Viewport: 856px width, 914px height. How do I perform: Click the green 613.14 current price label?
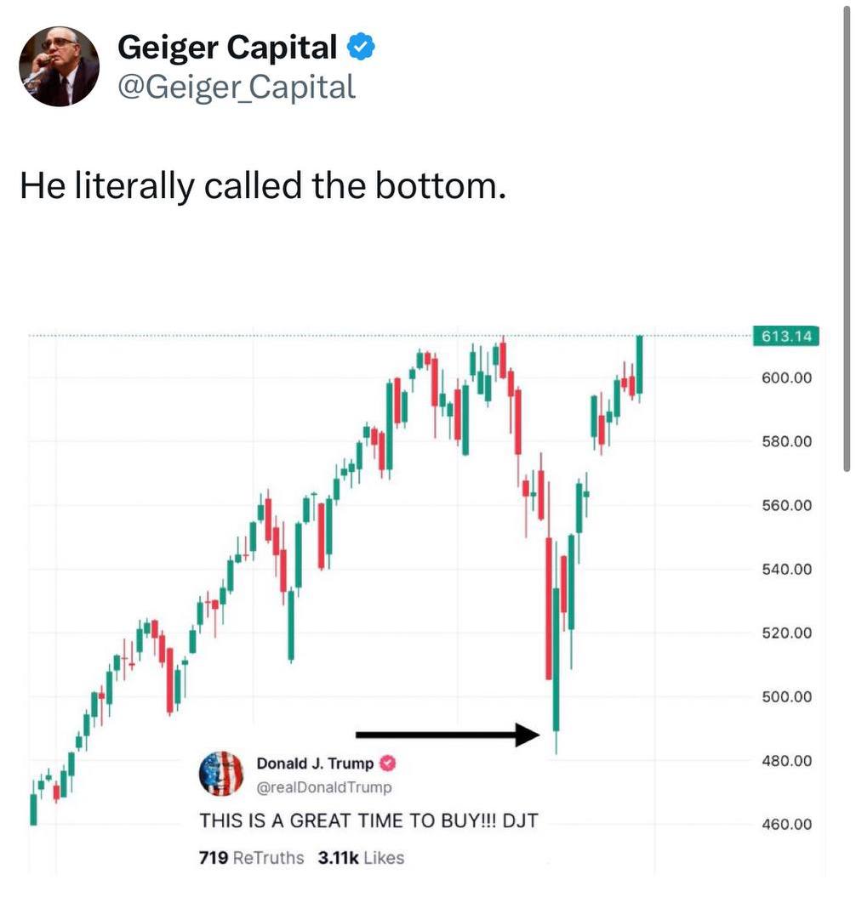pos(786,337)
